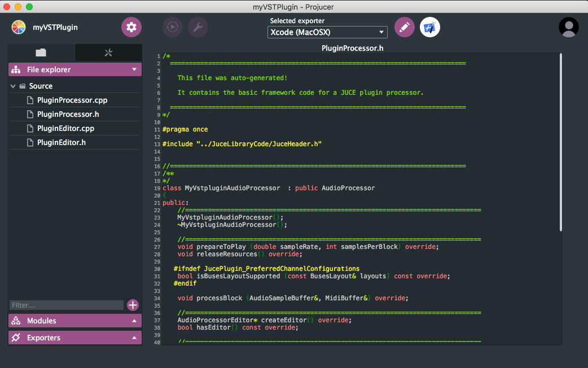Click the Exporters panel header
588x368 pixels.
click(x=75, y=338)
